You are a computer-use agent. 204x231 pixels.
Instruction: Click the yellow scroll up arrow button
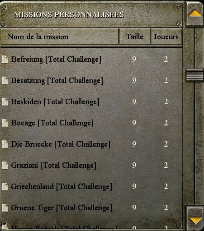point(195,14)
